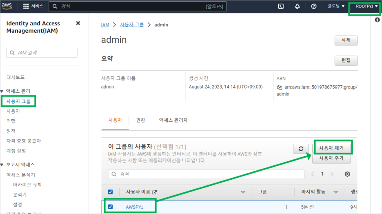382x214 pixels.
Task: Collapse the 액세스 관리 section
Action: pyautogui.click(x=2, y=91)
